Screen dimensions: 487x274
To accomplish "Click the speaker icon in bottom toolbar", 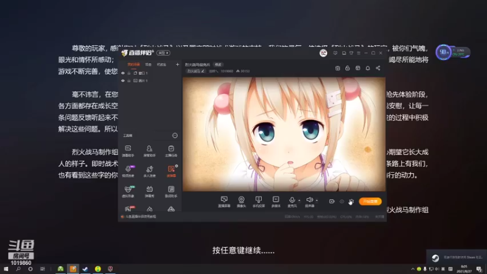I will coord(309,200).
